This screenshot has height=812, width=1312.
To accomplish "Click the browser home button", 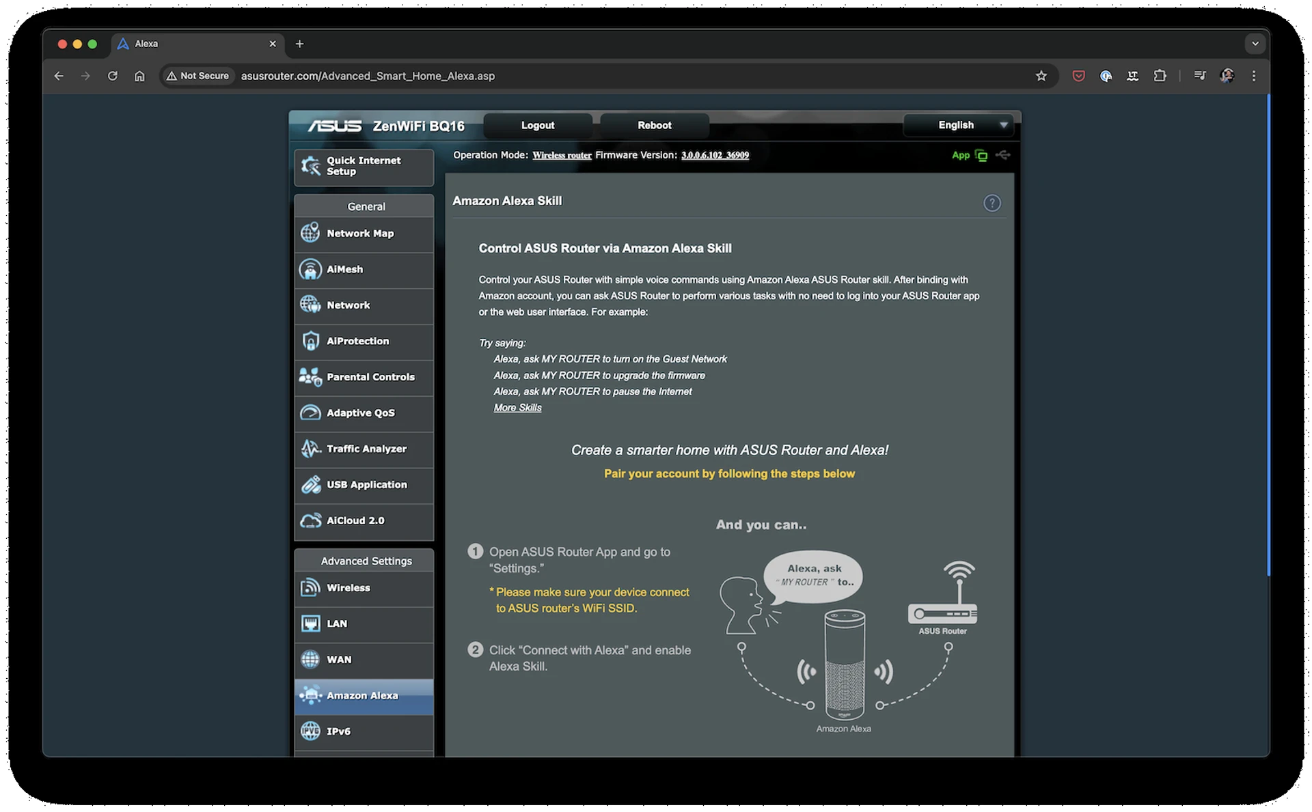I will coord(139,76).
